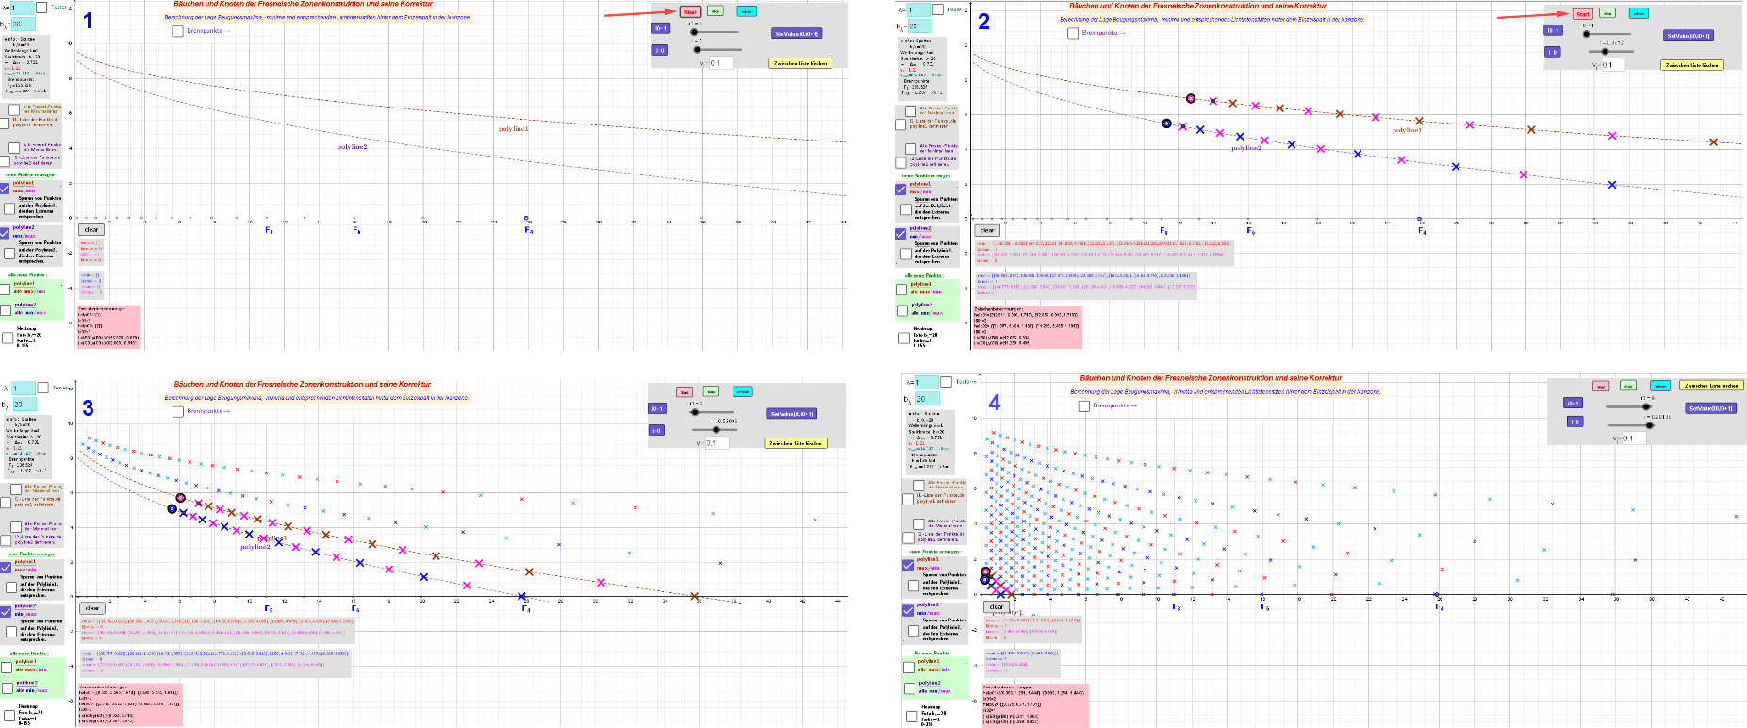Click the b input field in panel 2
This screenshot has height=728, width=1747.
(918, 25)
